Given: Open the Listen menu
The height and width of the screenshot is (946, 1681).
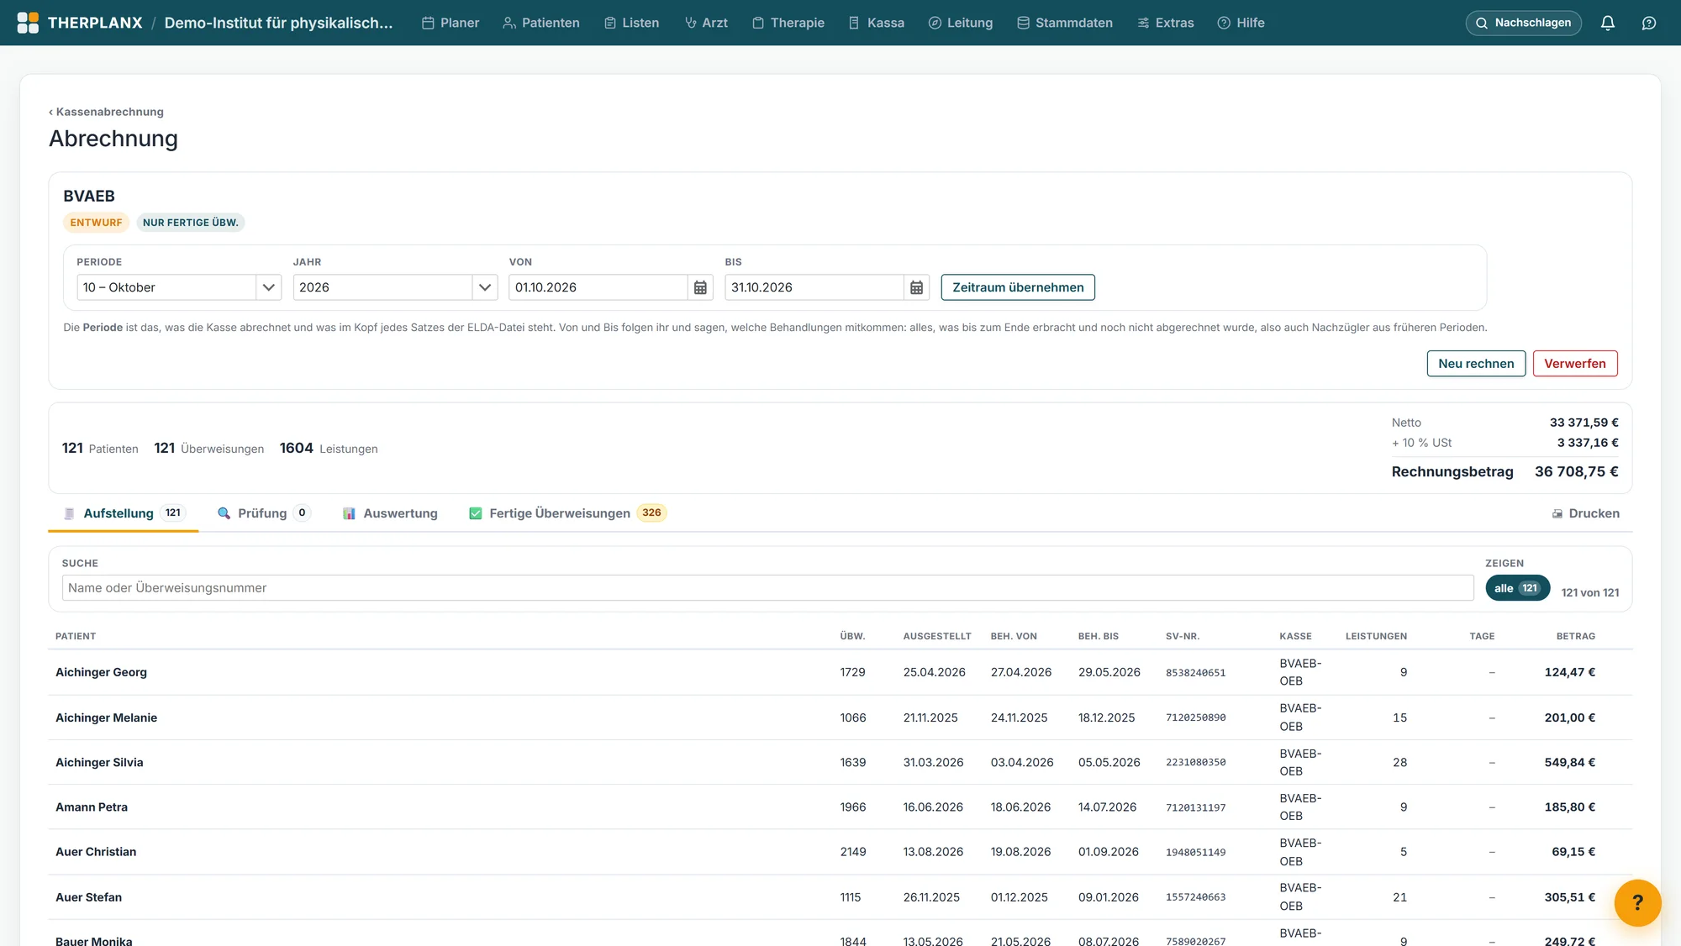Looking at the screenshot, I should coord(631,23).
